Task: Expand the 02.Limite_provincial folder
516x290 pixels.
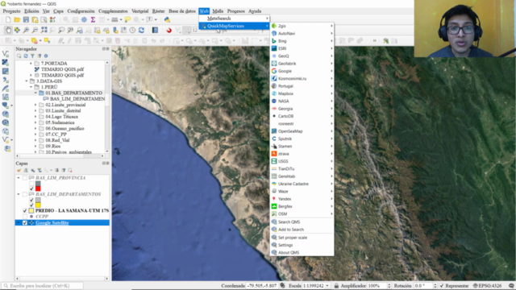Action: (35, 105)
